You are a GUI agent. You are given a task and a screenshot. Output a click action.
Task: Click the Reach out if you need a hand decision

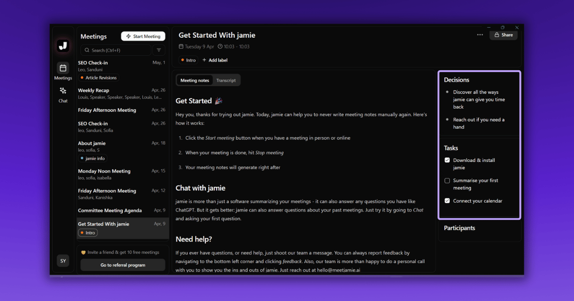tap(479, 123)
